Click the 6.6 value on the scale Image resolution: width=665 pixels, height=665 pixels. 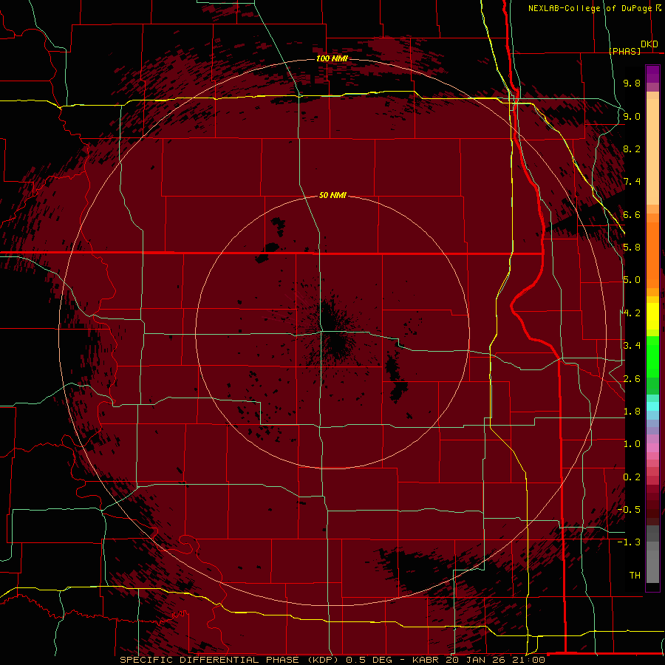coord(632,214)
